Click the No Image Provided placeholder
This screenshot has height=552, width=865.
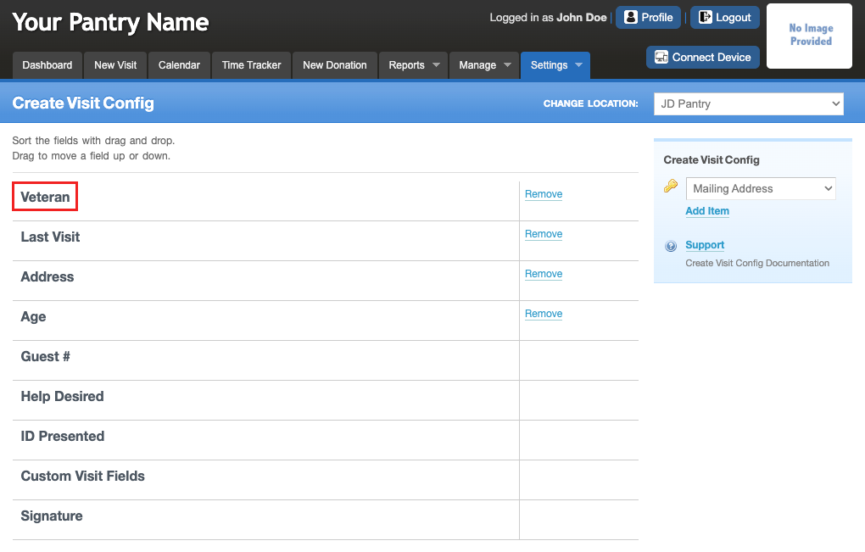(809, 36)
